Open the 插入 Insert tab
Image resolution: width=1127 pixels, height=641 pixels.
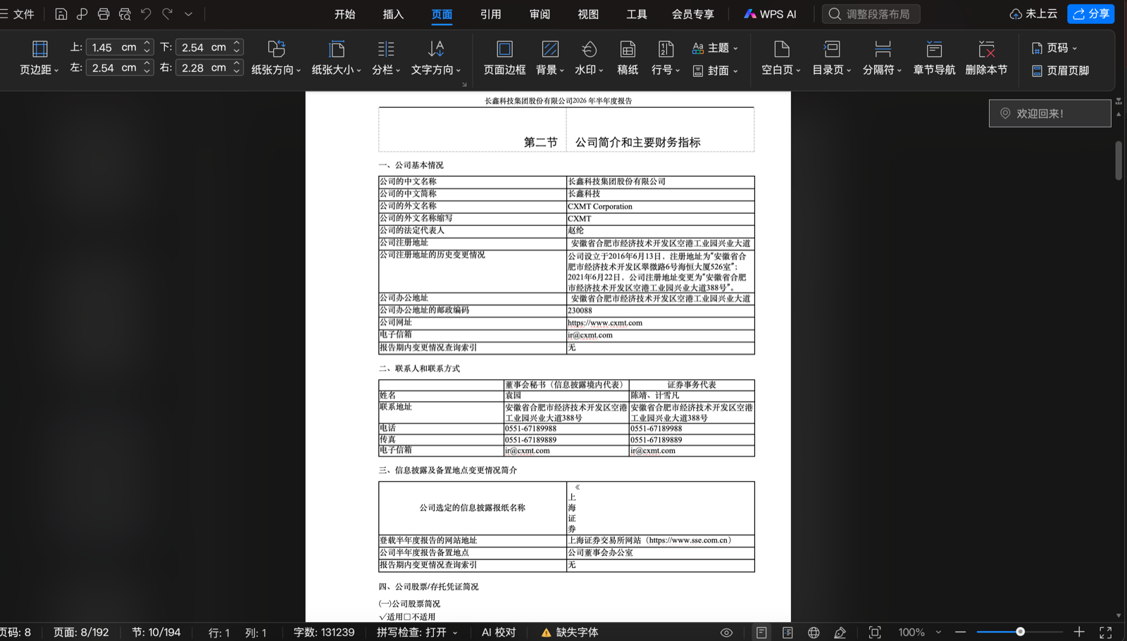click(x=393, y=14)
